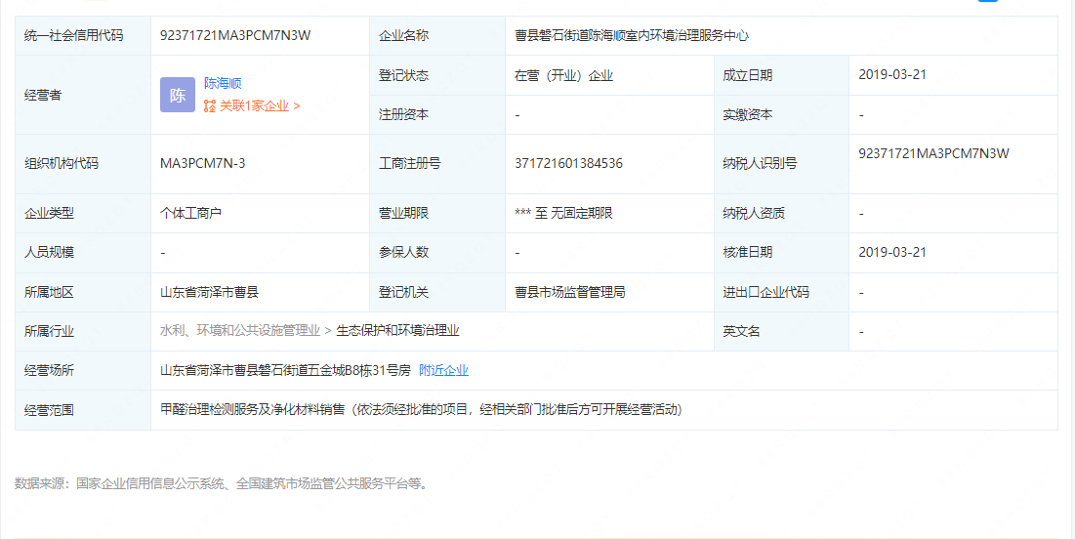Open 水利、环境和公共设施管理业 industry link
The width and height of the screenshot is (1075, 539).
[240, 331]
